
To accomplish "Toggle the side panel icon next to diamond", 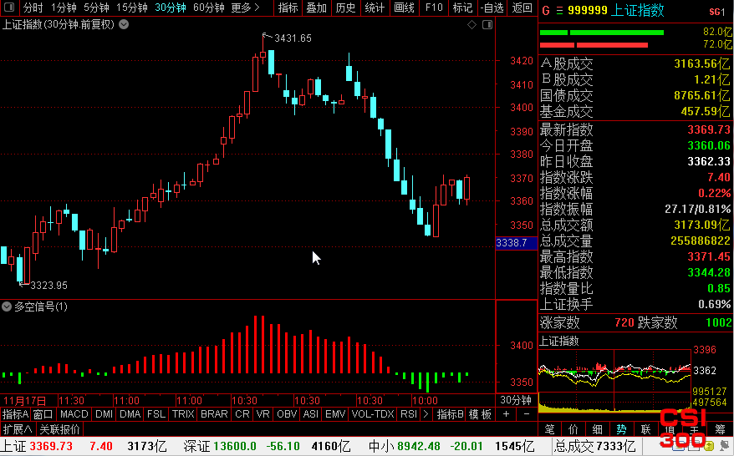I will (x=487, y=25).
